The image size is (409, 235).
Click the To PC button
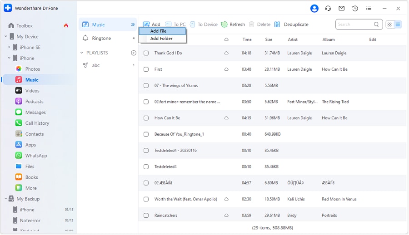175,24
